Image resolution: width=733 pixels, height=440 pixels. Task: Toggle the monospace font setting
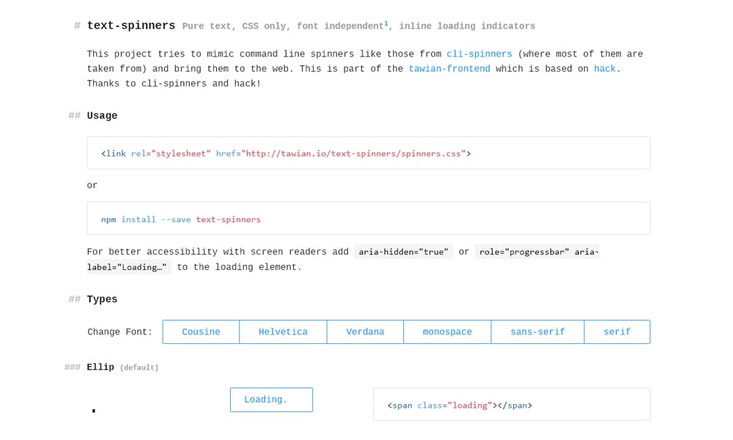(447, 331)
